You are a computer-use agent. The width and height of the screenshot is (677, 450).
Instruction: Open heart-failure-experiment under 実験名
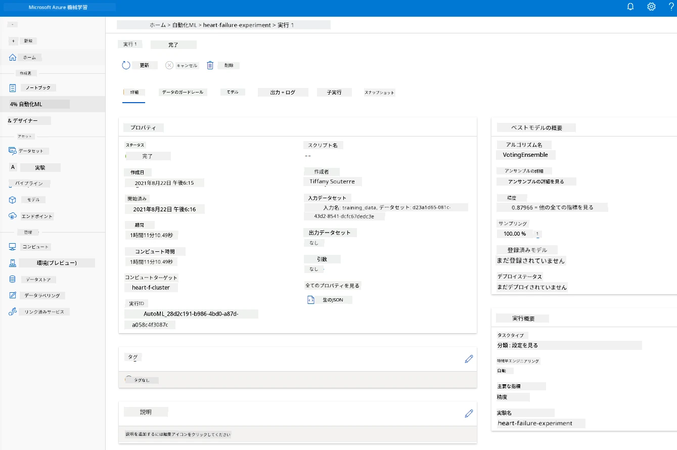tap(535, 423)
